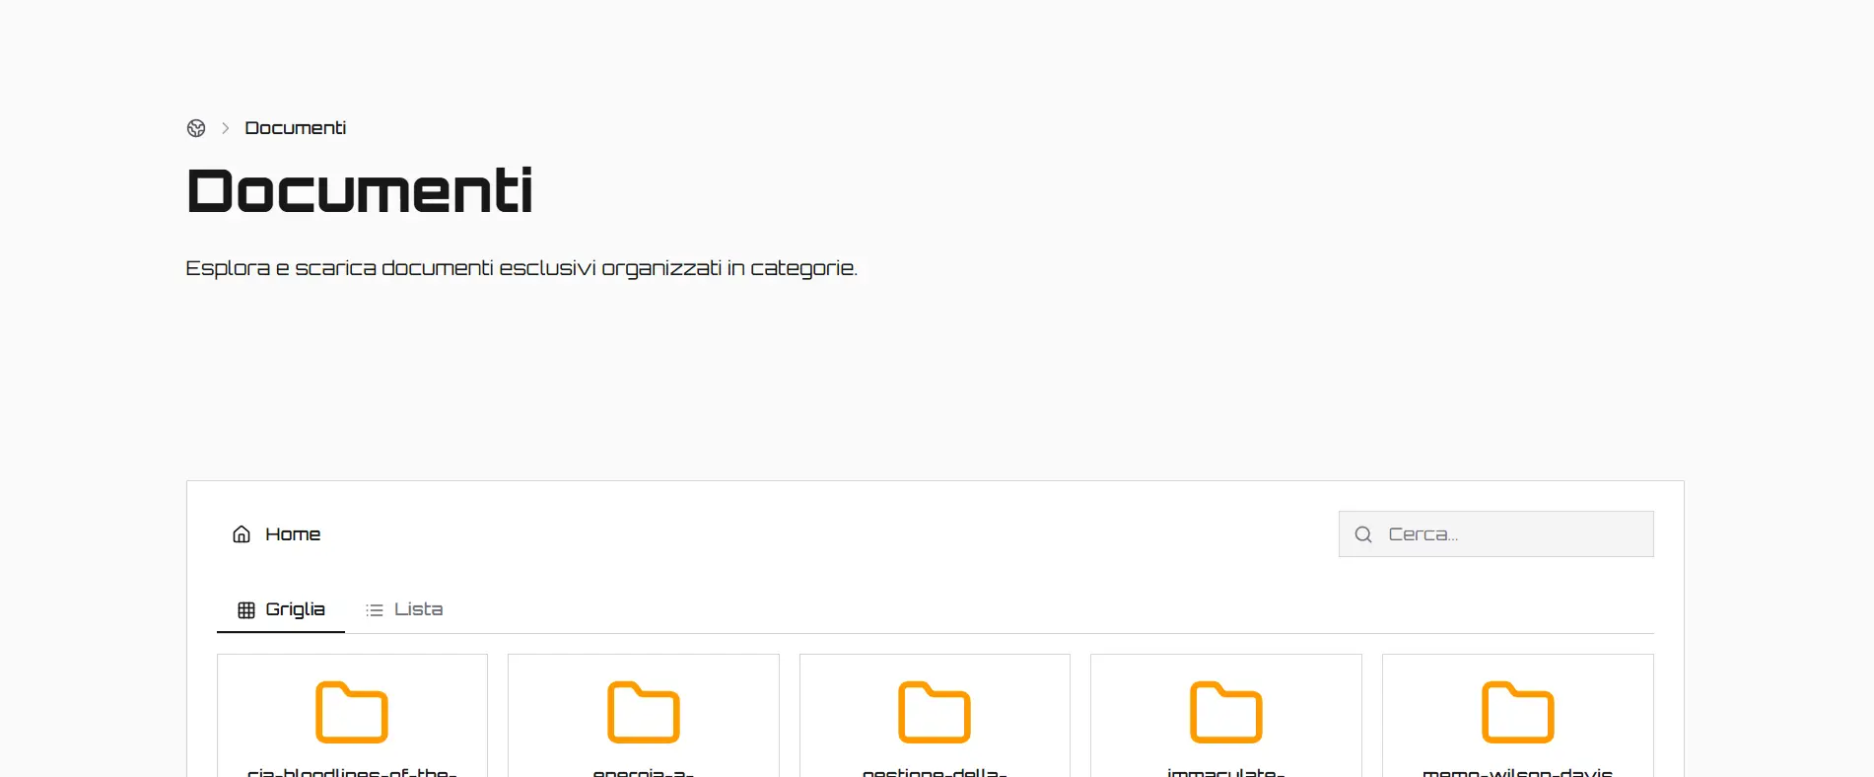
Task: Click the house icon beside Home
Action: click(242, 534)
